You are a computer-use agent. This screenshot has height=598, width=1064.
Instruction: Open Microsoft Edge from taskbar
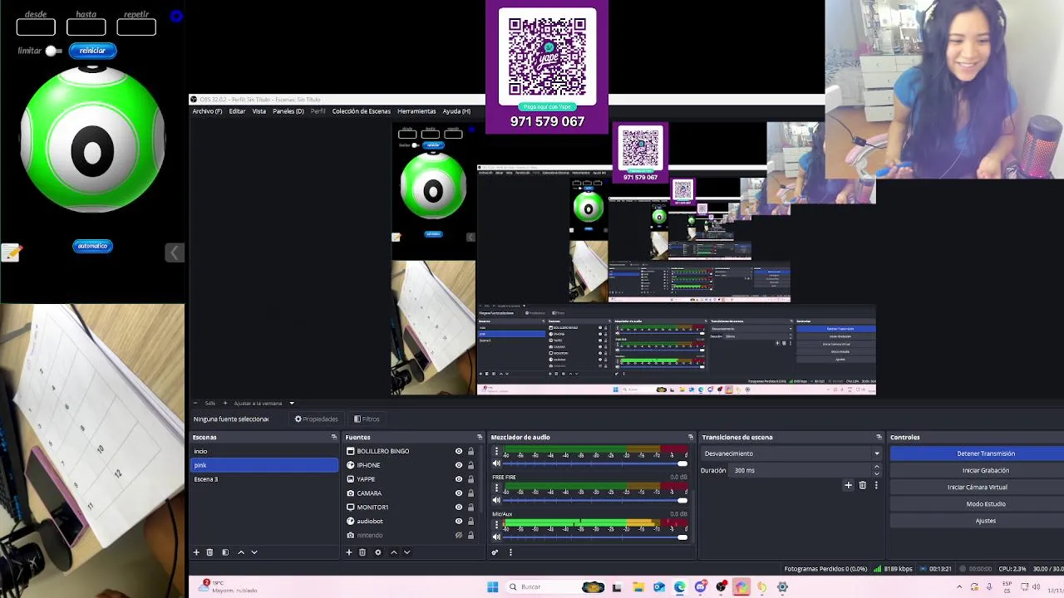click(x=680, y=587)
